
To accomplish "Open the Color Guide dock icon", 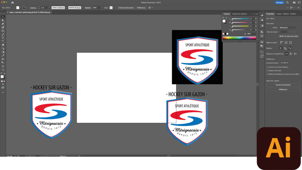I will coord(262,20).
